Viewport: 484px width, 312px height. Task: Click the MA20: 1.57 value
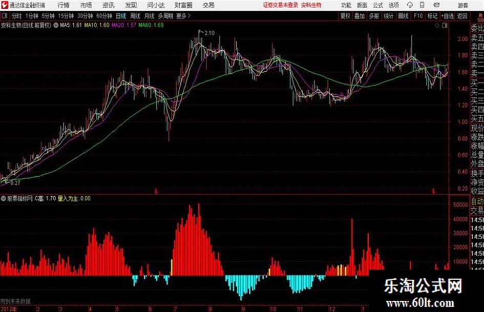pos(123,25)
